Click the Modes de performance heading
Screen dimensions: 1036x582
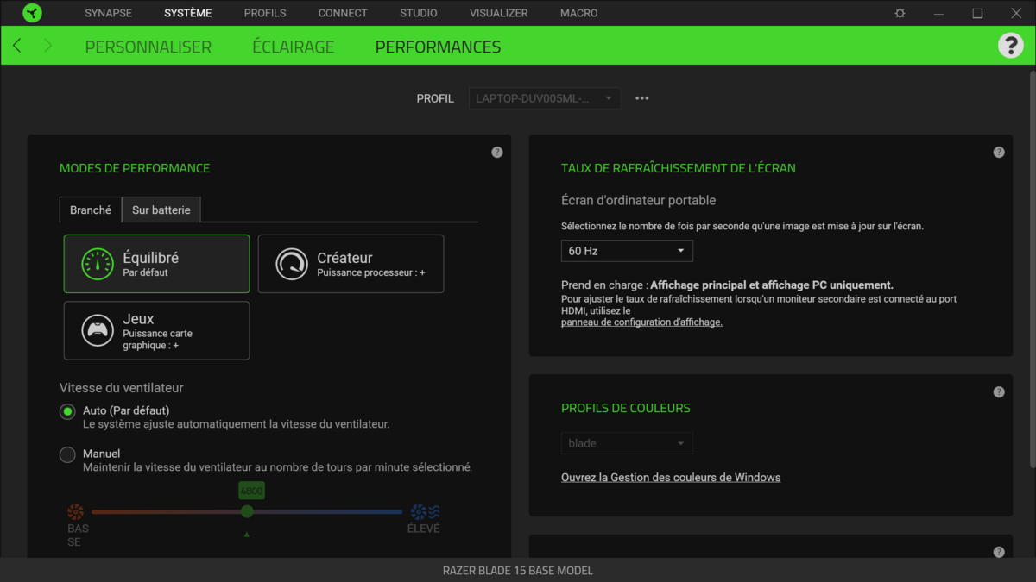[x=135, y=168]
